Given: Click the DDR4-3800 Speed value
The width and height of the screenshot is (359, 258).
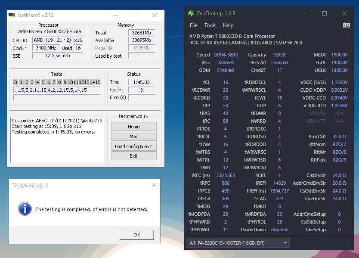Looking at the screenshot, I should (226, 55).
